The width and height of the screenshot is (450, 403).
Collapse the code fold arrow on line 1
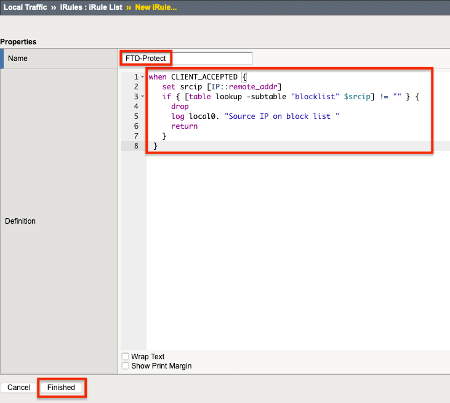tap(143, 77)
